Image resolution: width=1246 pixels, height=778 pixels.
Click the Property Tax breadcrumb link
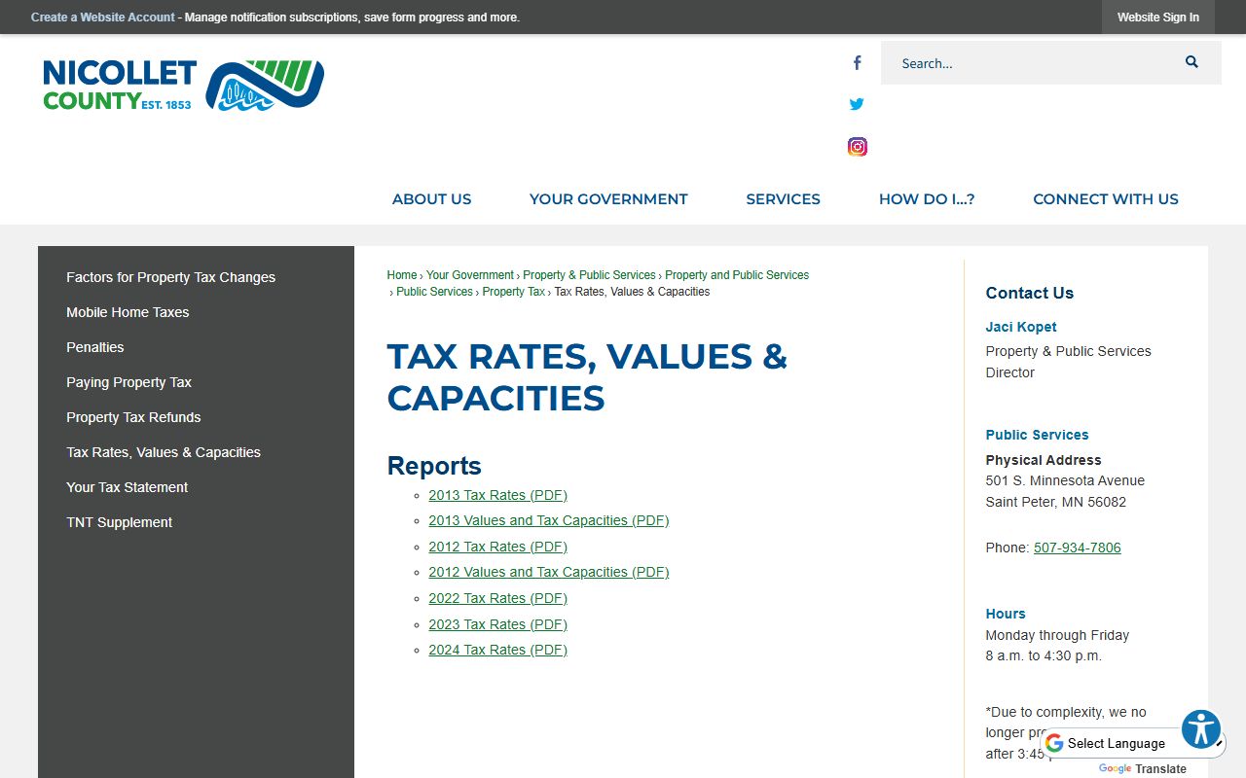[513, 292]
